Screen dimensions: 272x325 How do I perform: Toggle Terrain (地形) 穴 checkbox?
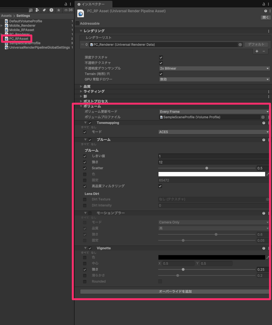point(161,74)
